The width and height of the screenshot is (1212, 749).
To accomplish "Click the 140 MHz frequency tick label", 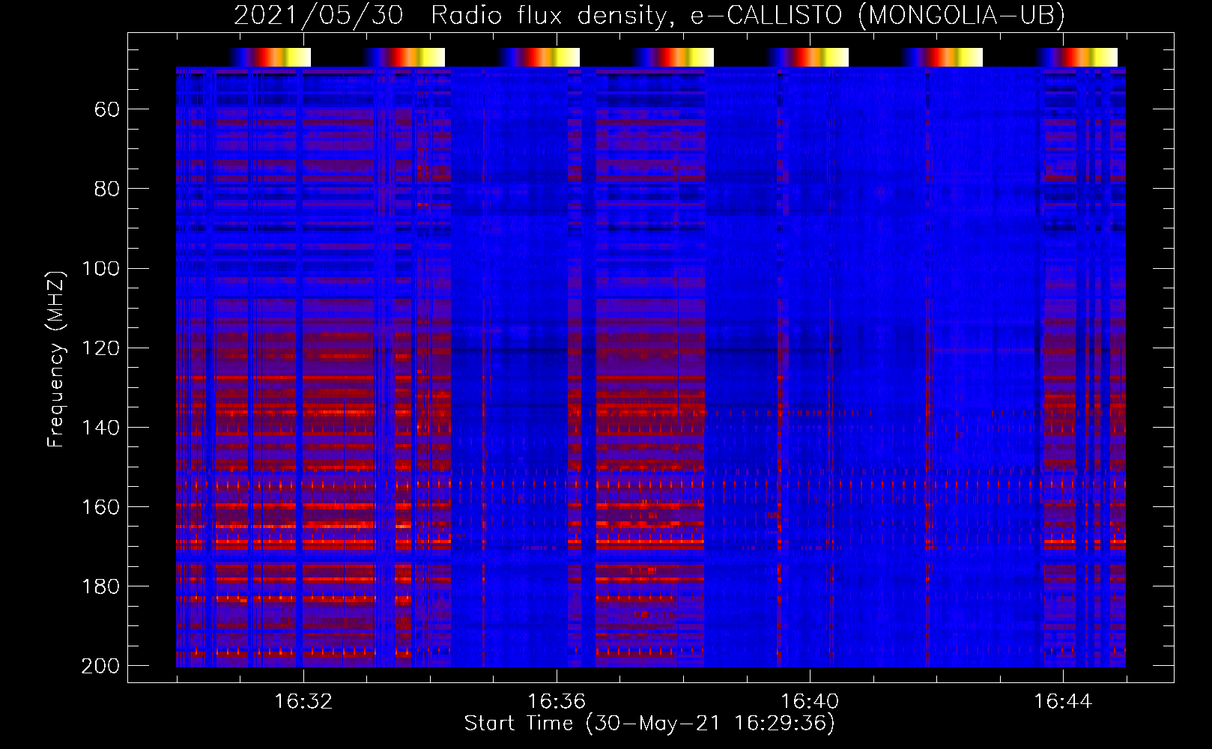I will pos(100,428).
